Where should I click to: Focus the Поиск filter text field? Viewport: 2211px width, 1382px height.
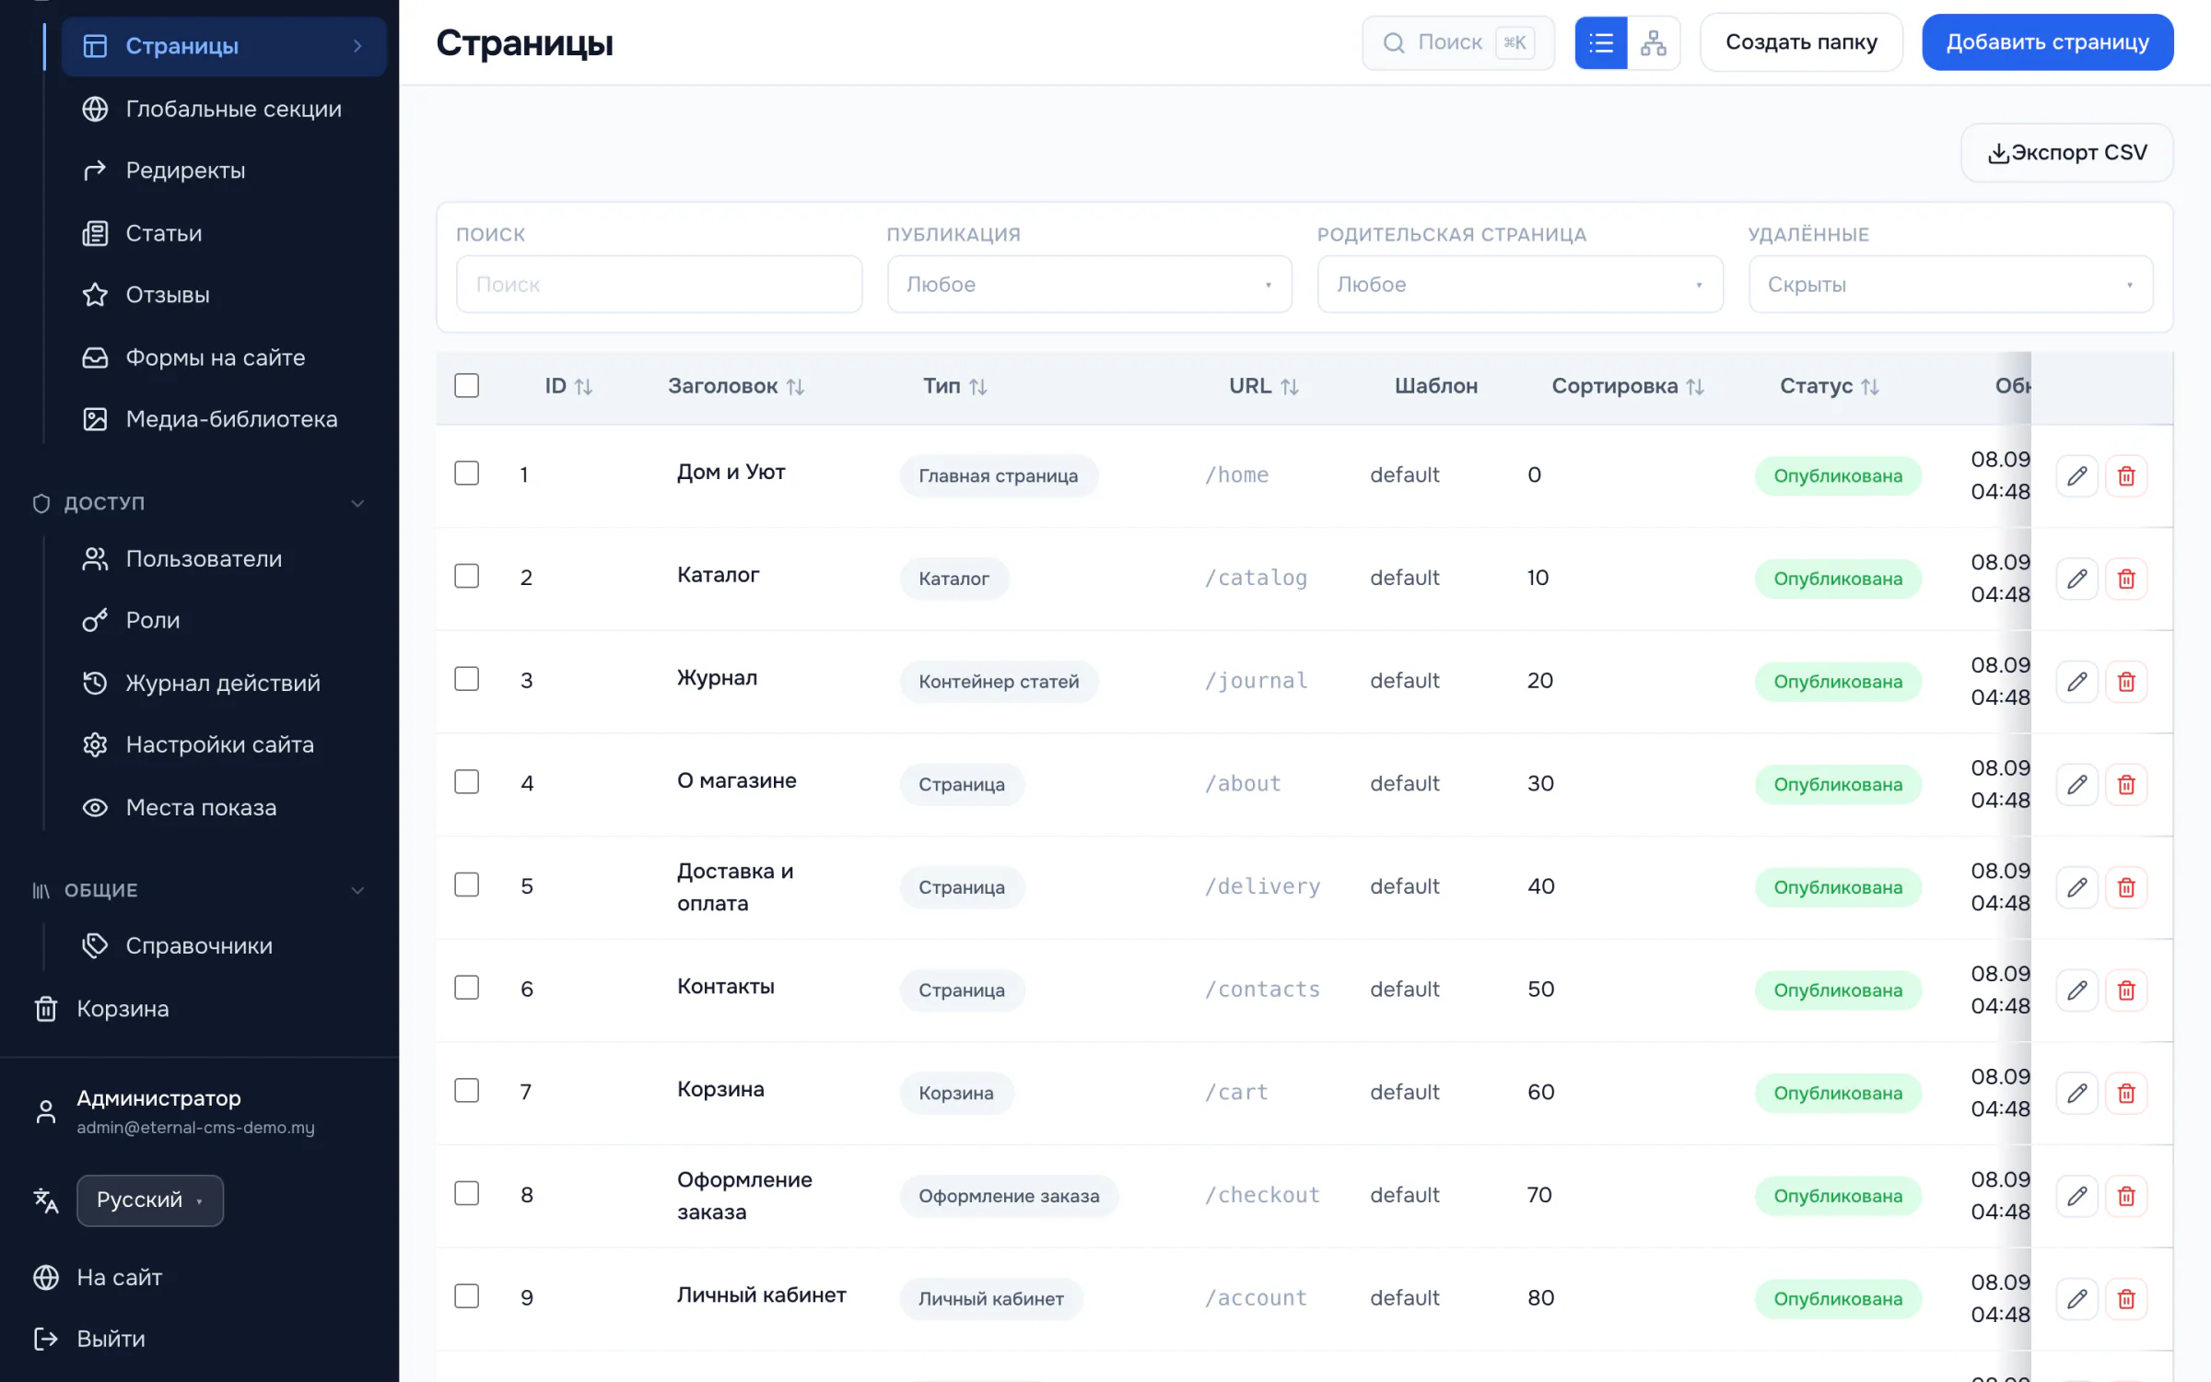[659, 285]
